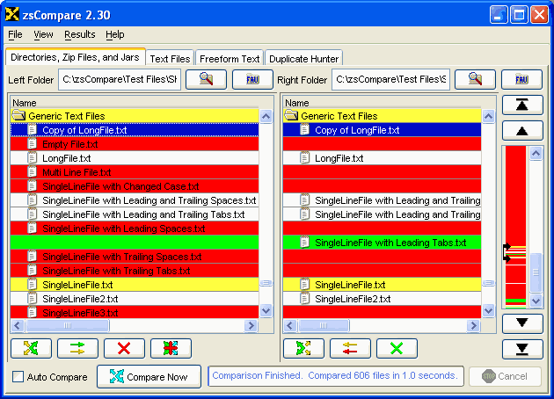Click the right folder browse magnifier icon
This screenshot has width=554, height=399.
[475, 79]
